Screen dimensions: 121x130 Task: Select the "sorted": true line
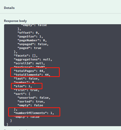click(x=31, y=101)
